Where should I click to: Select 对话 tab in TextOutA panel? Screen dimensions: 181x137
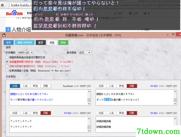15,86
